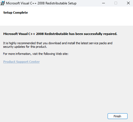Click the word Redistributable in the bold message
133x122 pixels.
pos(56,34)
